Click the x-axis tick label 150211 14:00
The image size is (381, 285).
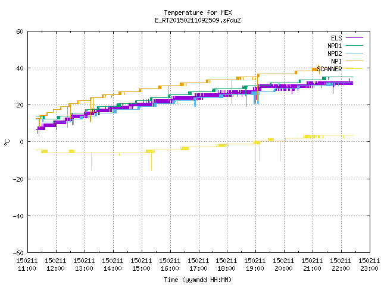(113, 265)
